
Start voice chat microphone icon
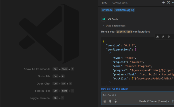(116, 101)
